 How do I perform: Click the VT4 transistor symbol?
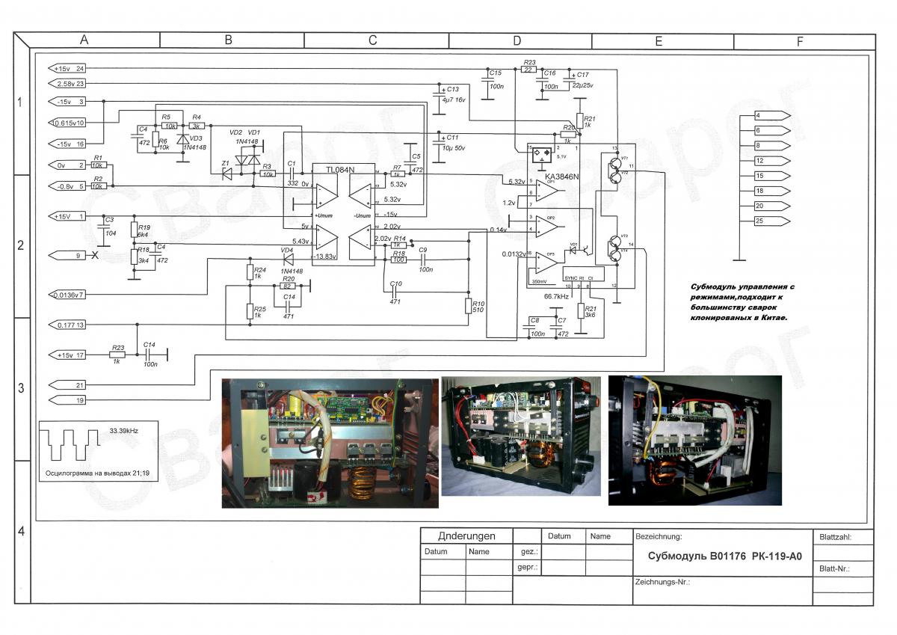[x=615, y=256]
